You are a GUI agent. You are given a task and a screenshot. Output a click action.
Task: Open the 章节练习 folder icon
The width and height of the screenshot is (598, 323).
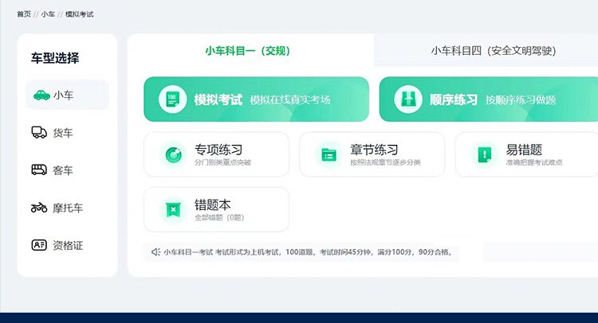coord(329,154)
